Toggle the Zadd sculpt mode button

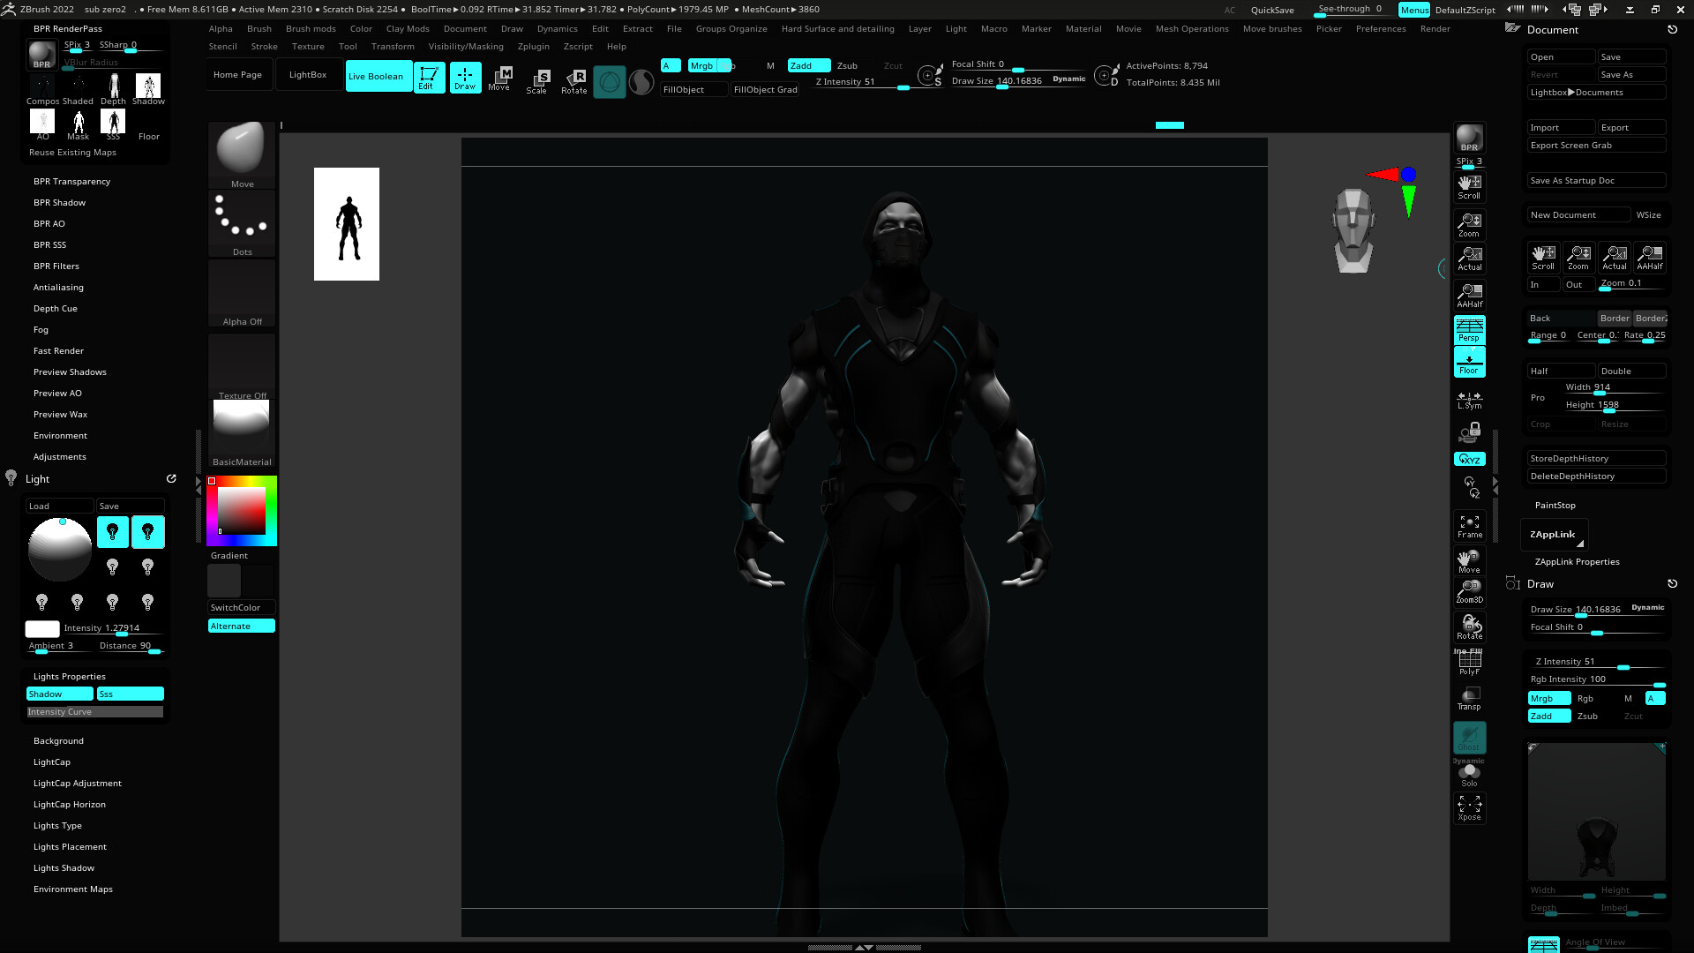[x=807, y=66]
